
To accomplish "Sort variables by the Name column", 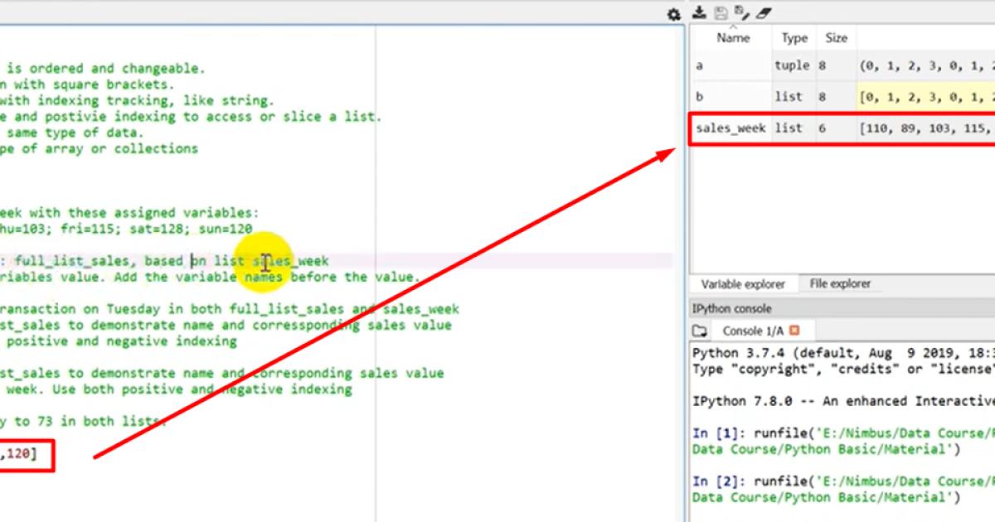I will pyautogui.click(x=734, y=37).
